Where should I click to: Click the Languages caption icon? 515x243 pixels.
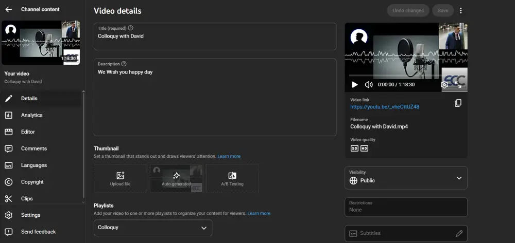click(x=9, y=165)
